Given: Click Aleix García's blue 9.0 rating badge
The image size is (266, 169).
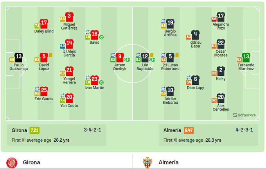Looking at the screenshot, I should [x=62, y=46].
